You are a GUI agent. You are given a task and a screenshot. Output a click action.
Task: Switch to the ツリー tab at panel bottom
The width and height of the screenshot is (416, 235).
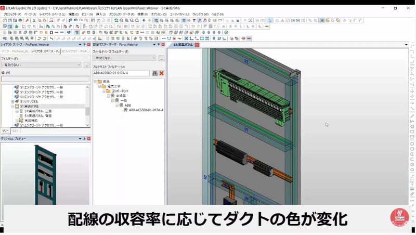pos(5,131)
